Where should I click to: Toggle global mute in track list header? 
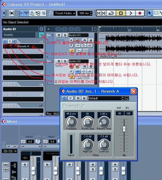(x=58, y=29)
